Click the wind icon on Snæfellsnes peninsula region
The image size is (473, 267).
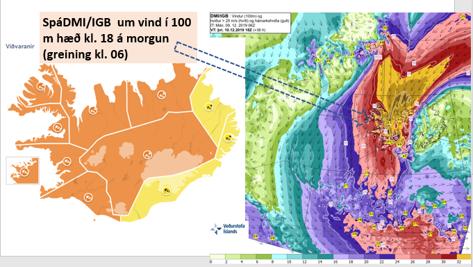(x=57, y=127)
